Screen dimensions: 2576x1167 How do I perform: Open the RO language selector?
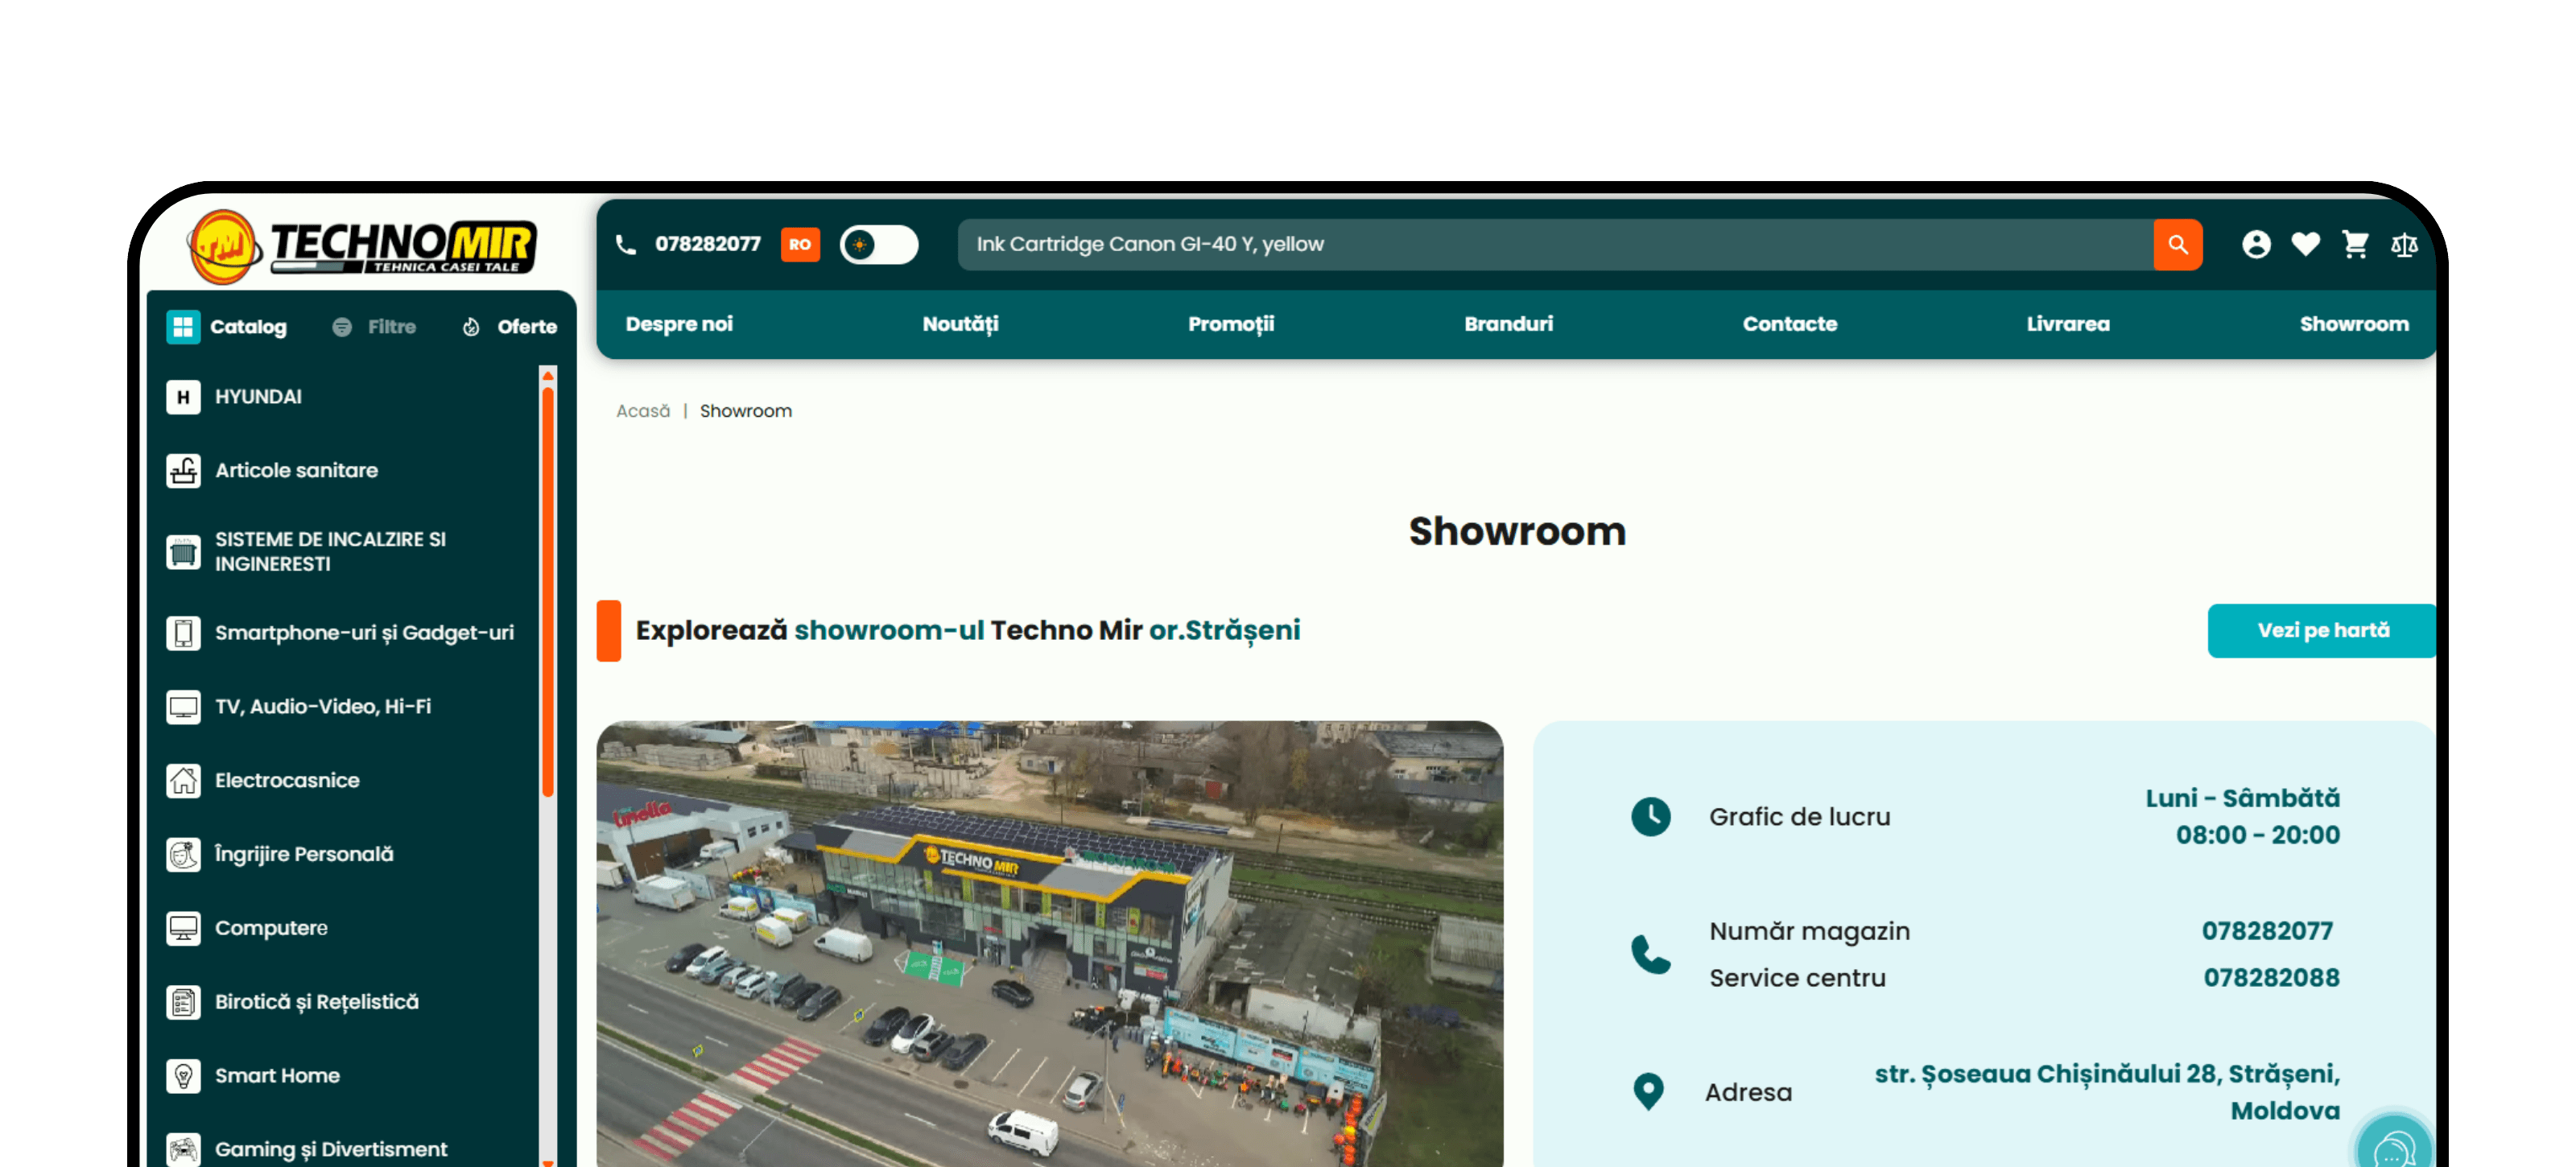click(x=800, y=245)
